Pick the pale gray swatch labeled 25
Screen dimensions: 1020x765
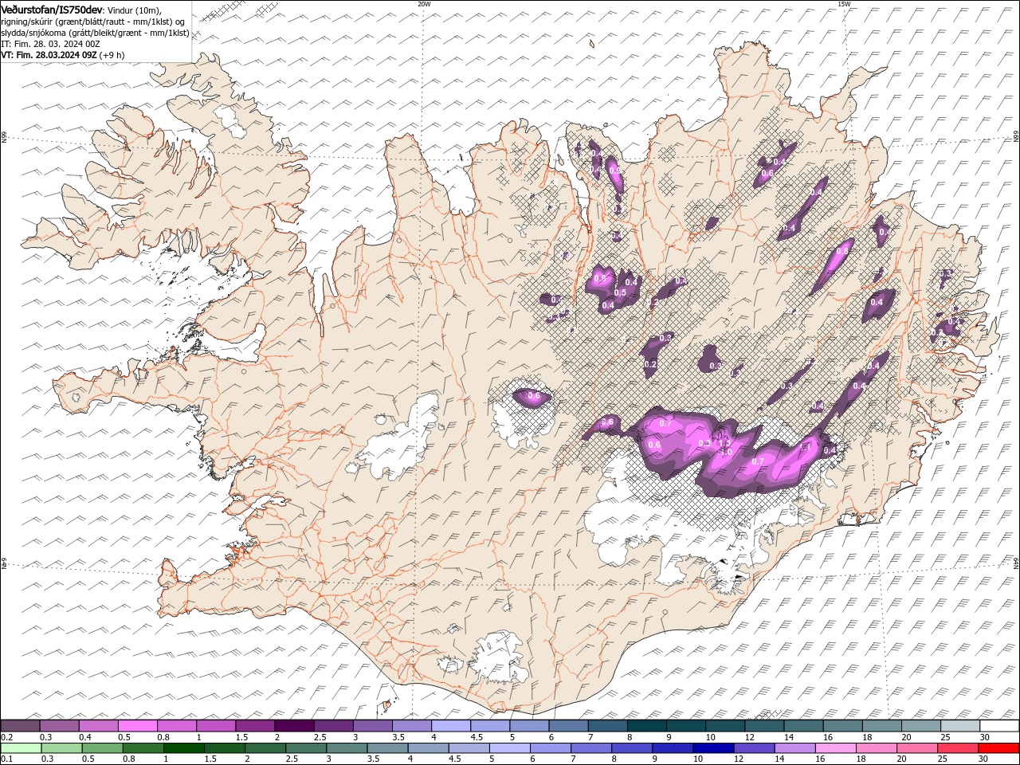coord(960,726)
